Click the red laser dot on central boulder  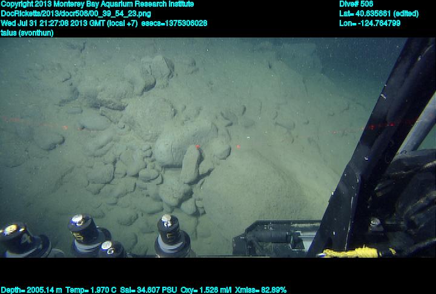tap(197, 146)
